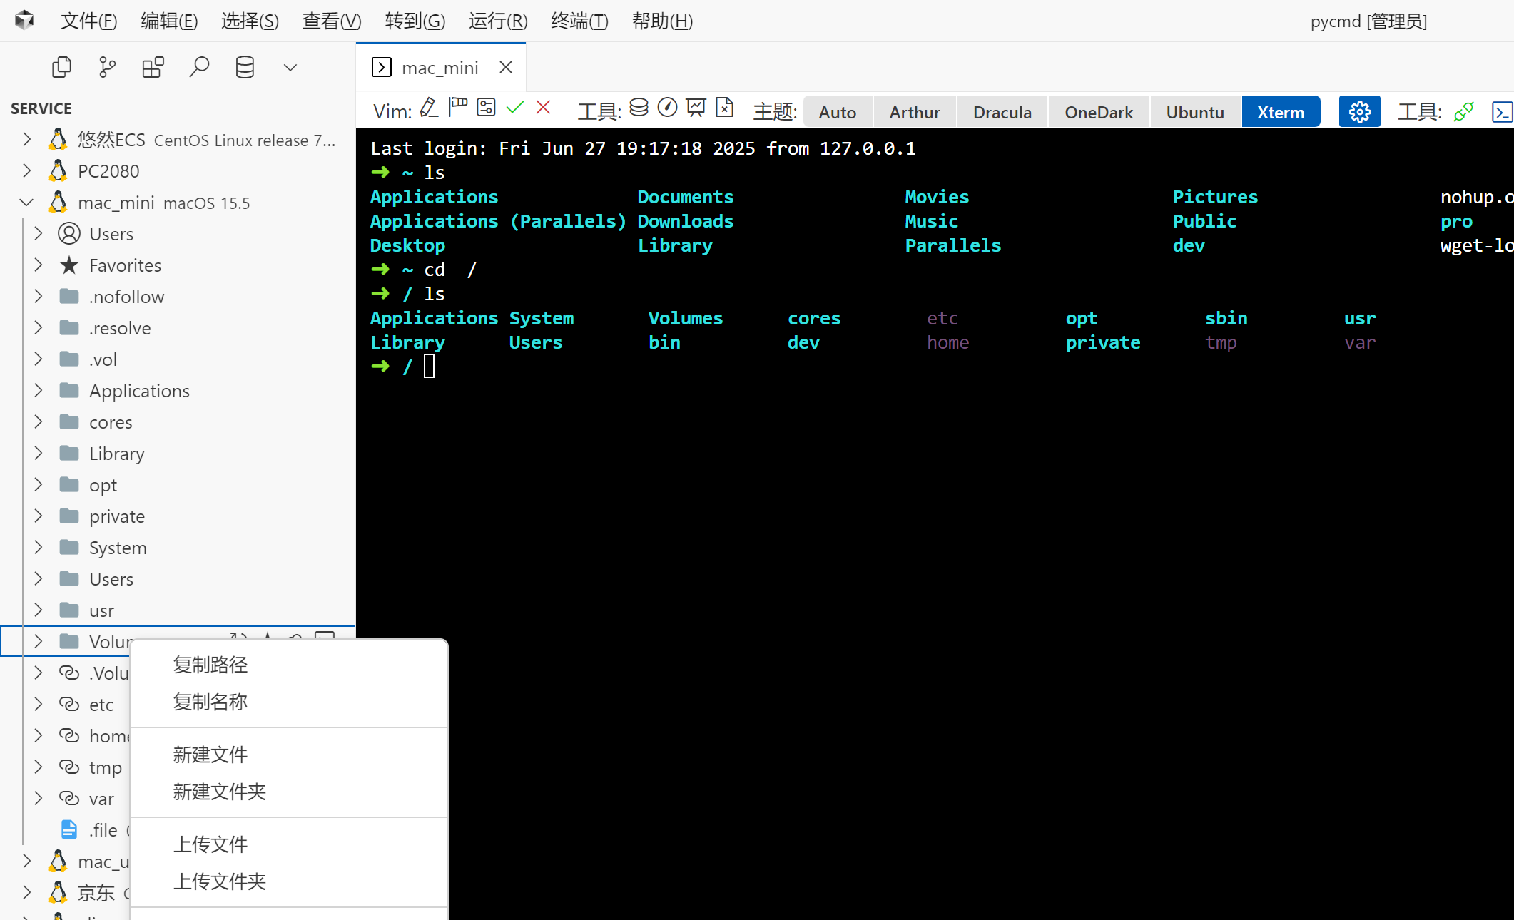
Task: Click the source control branch icon
Action: point(107,68)
